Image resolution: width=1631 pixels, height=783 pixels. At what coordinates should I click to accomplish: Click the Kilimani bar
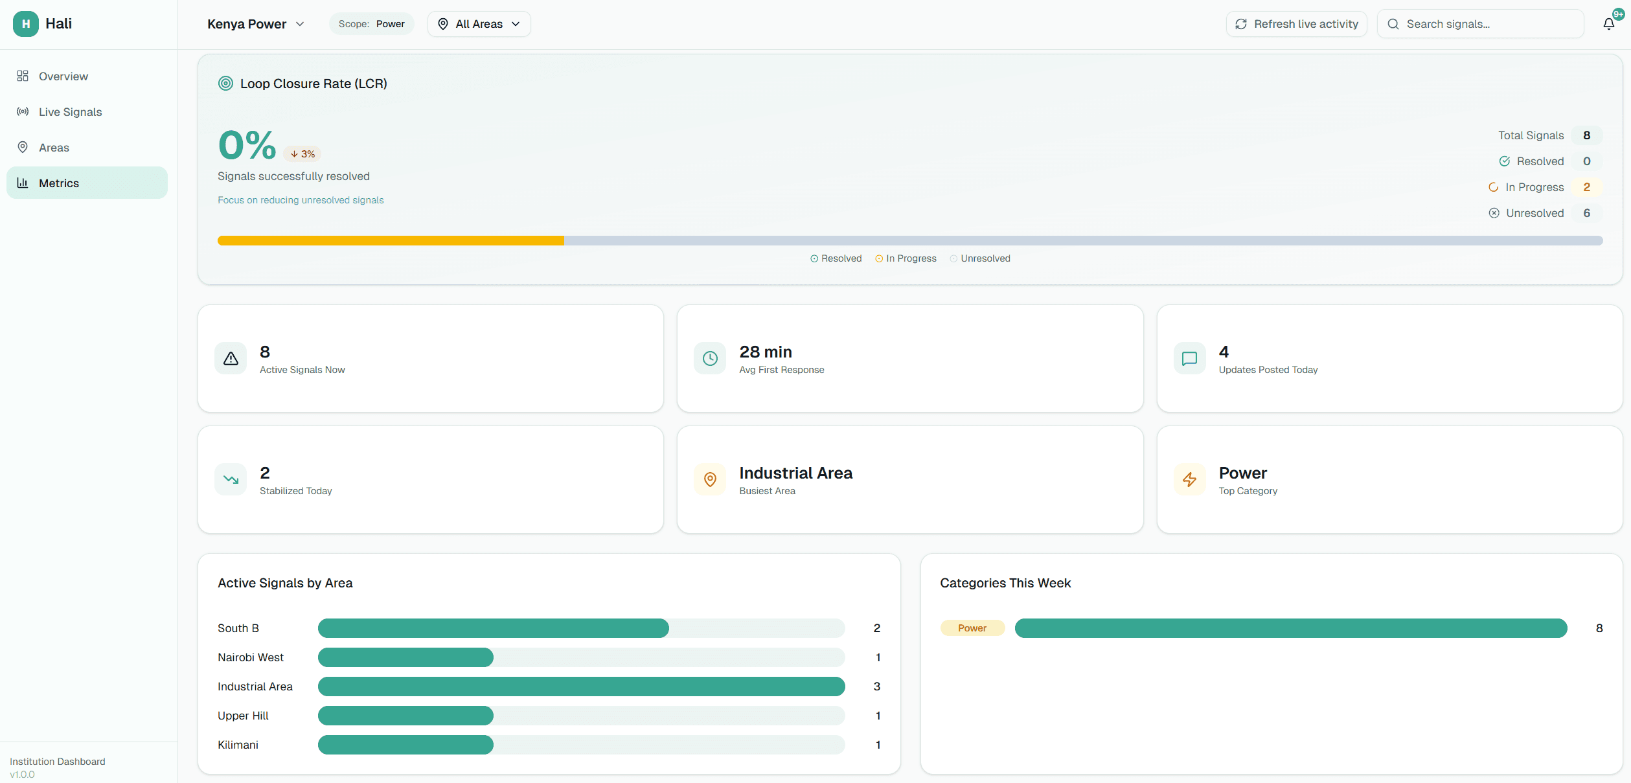tap(405, 745)
